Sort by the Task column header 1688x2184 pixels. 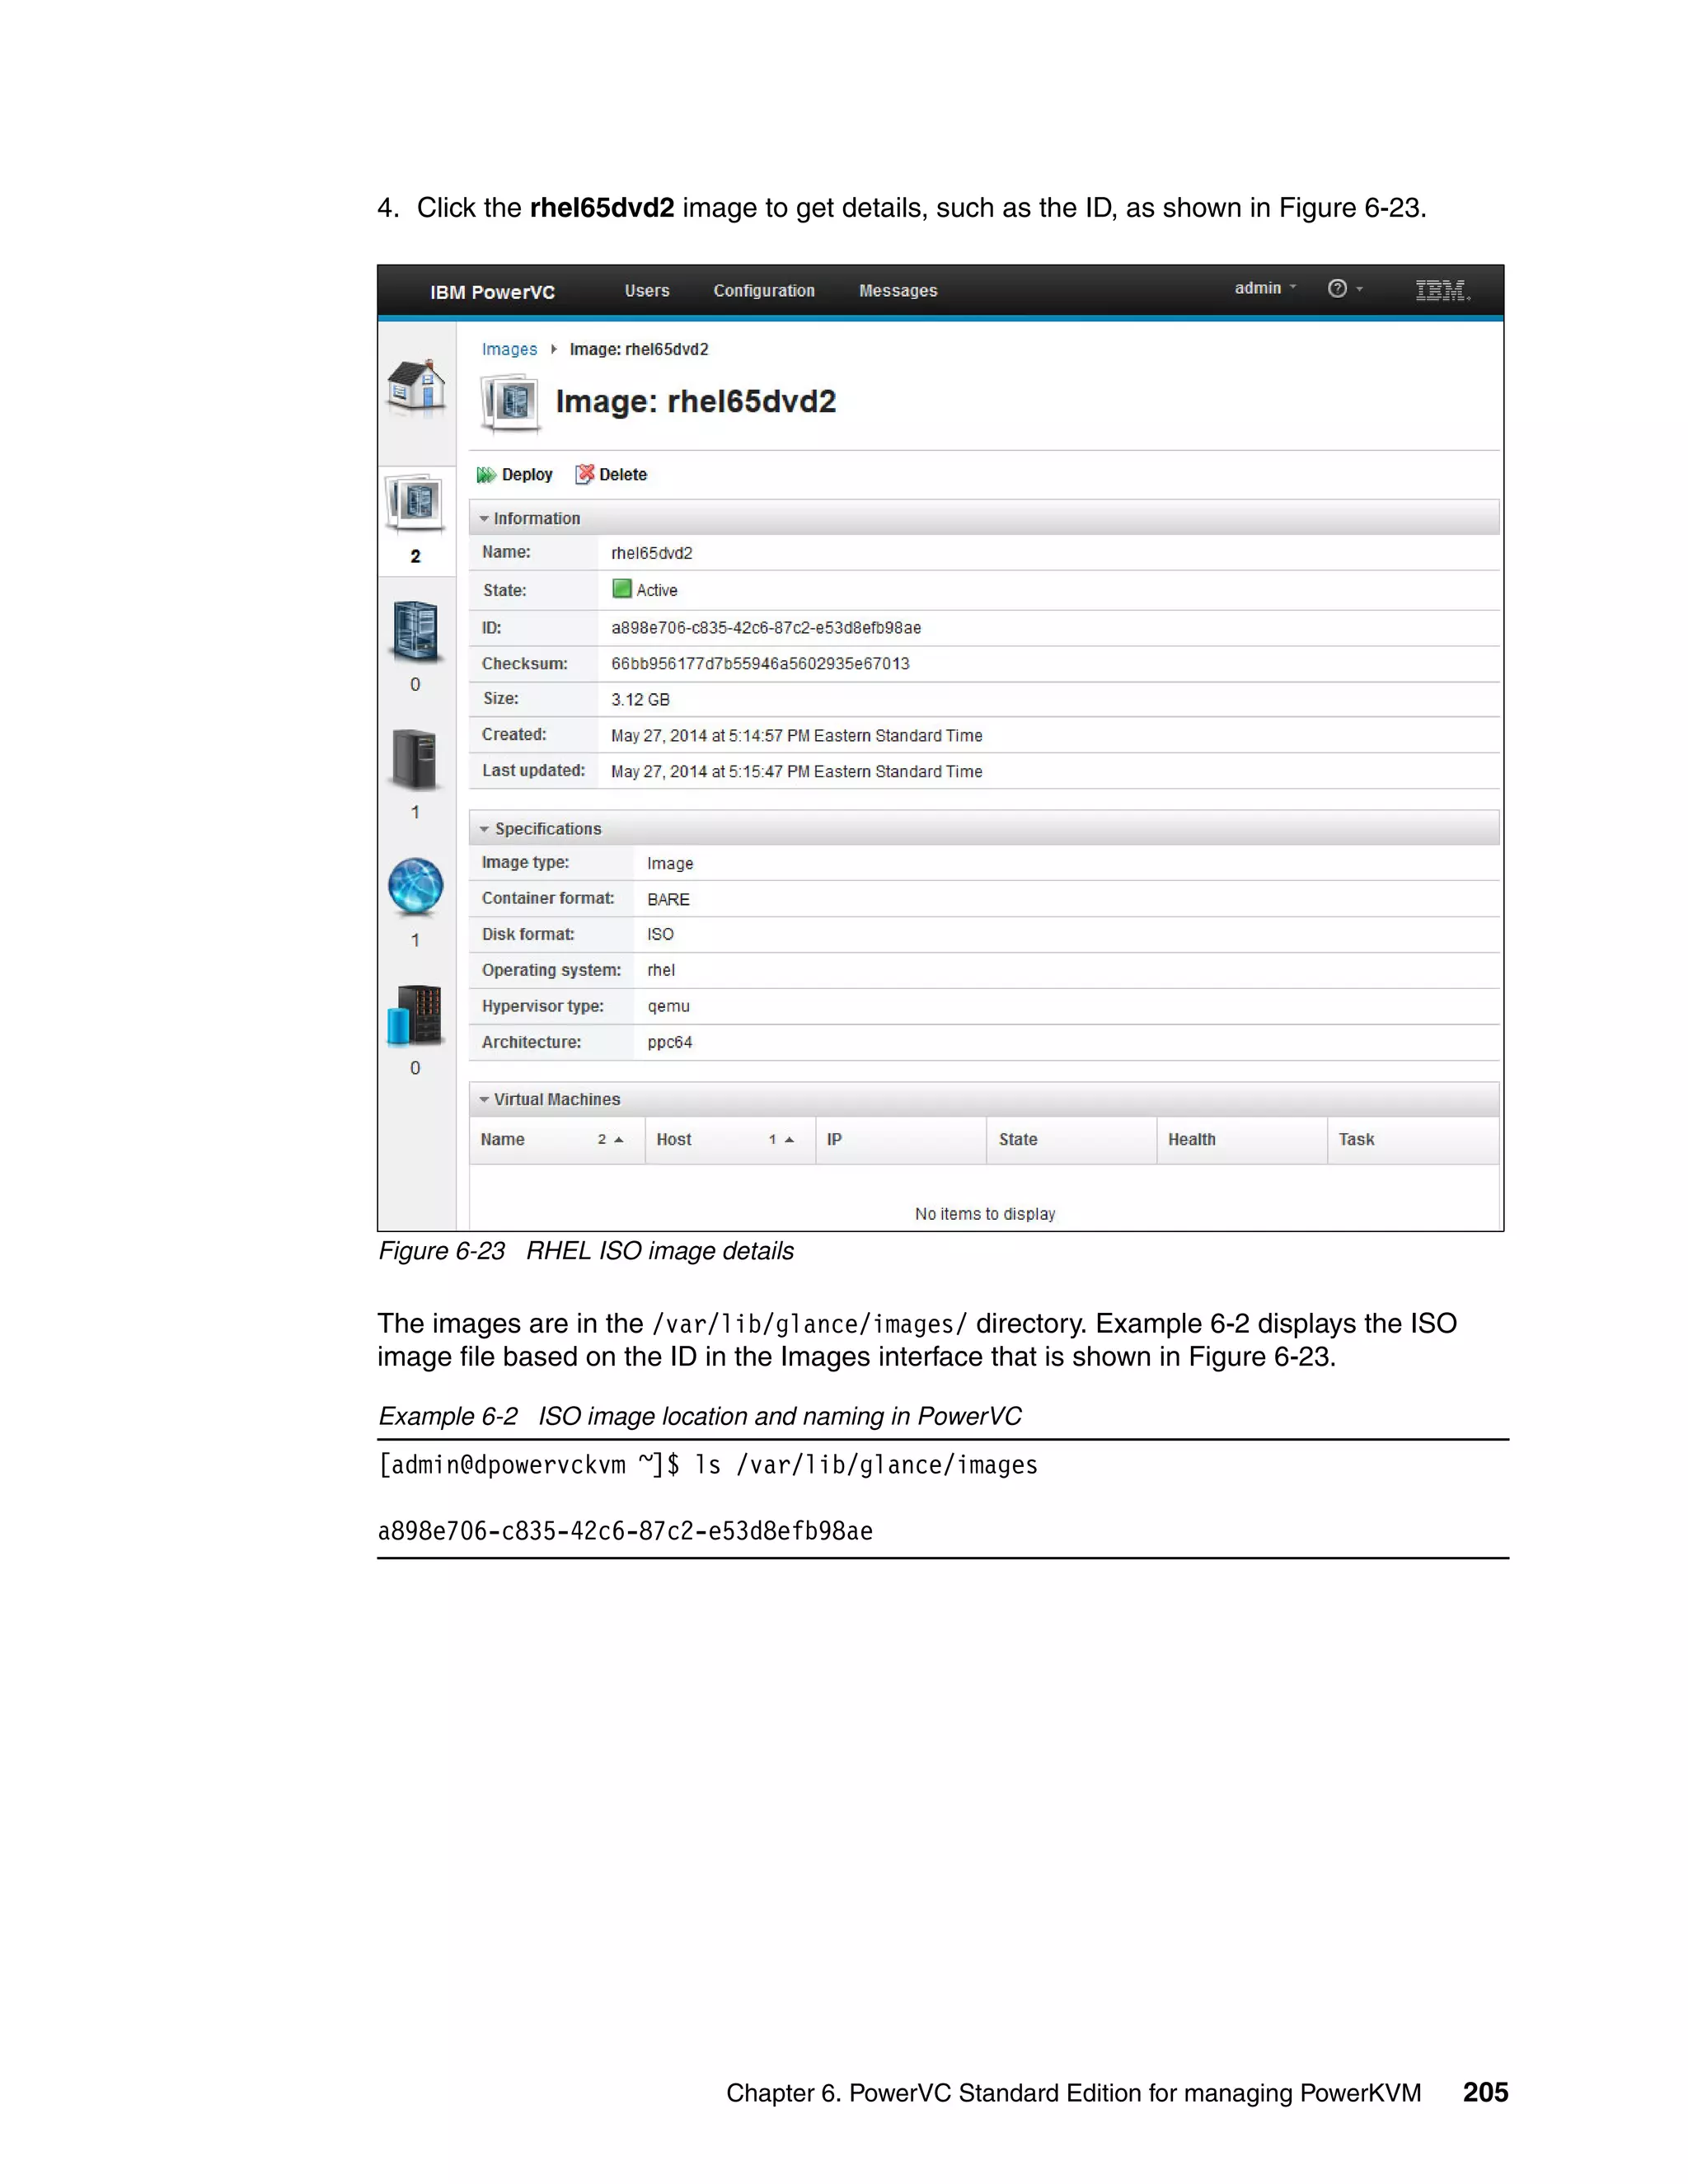pos(1413,1140)
